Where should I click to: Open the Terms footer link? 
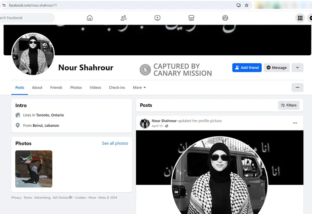[x=28, y=198]
